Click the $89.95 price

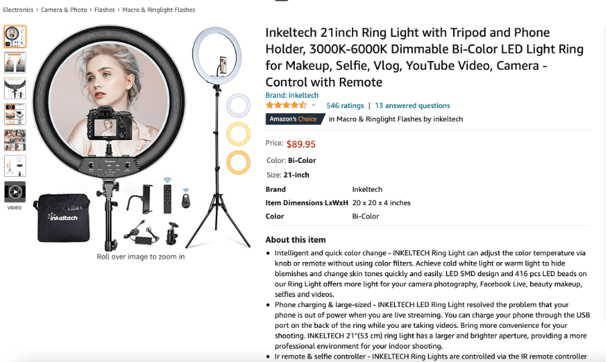[x=301, y=144]
